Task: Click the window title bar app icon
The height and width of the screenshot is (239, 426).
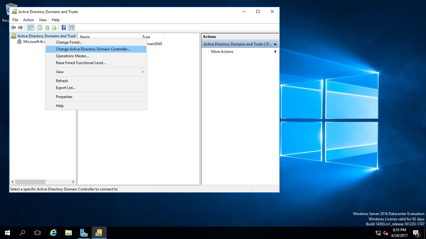Action: click(x=14, y=12)
